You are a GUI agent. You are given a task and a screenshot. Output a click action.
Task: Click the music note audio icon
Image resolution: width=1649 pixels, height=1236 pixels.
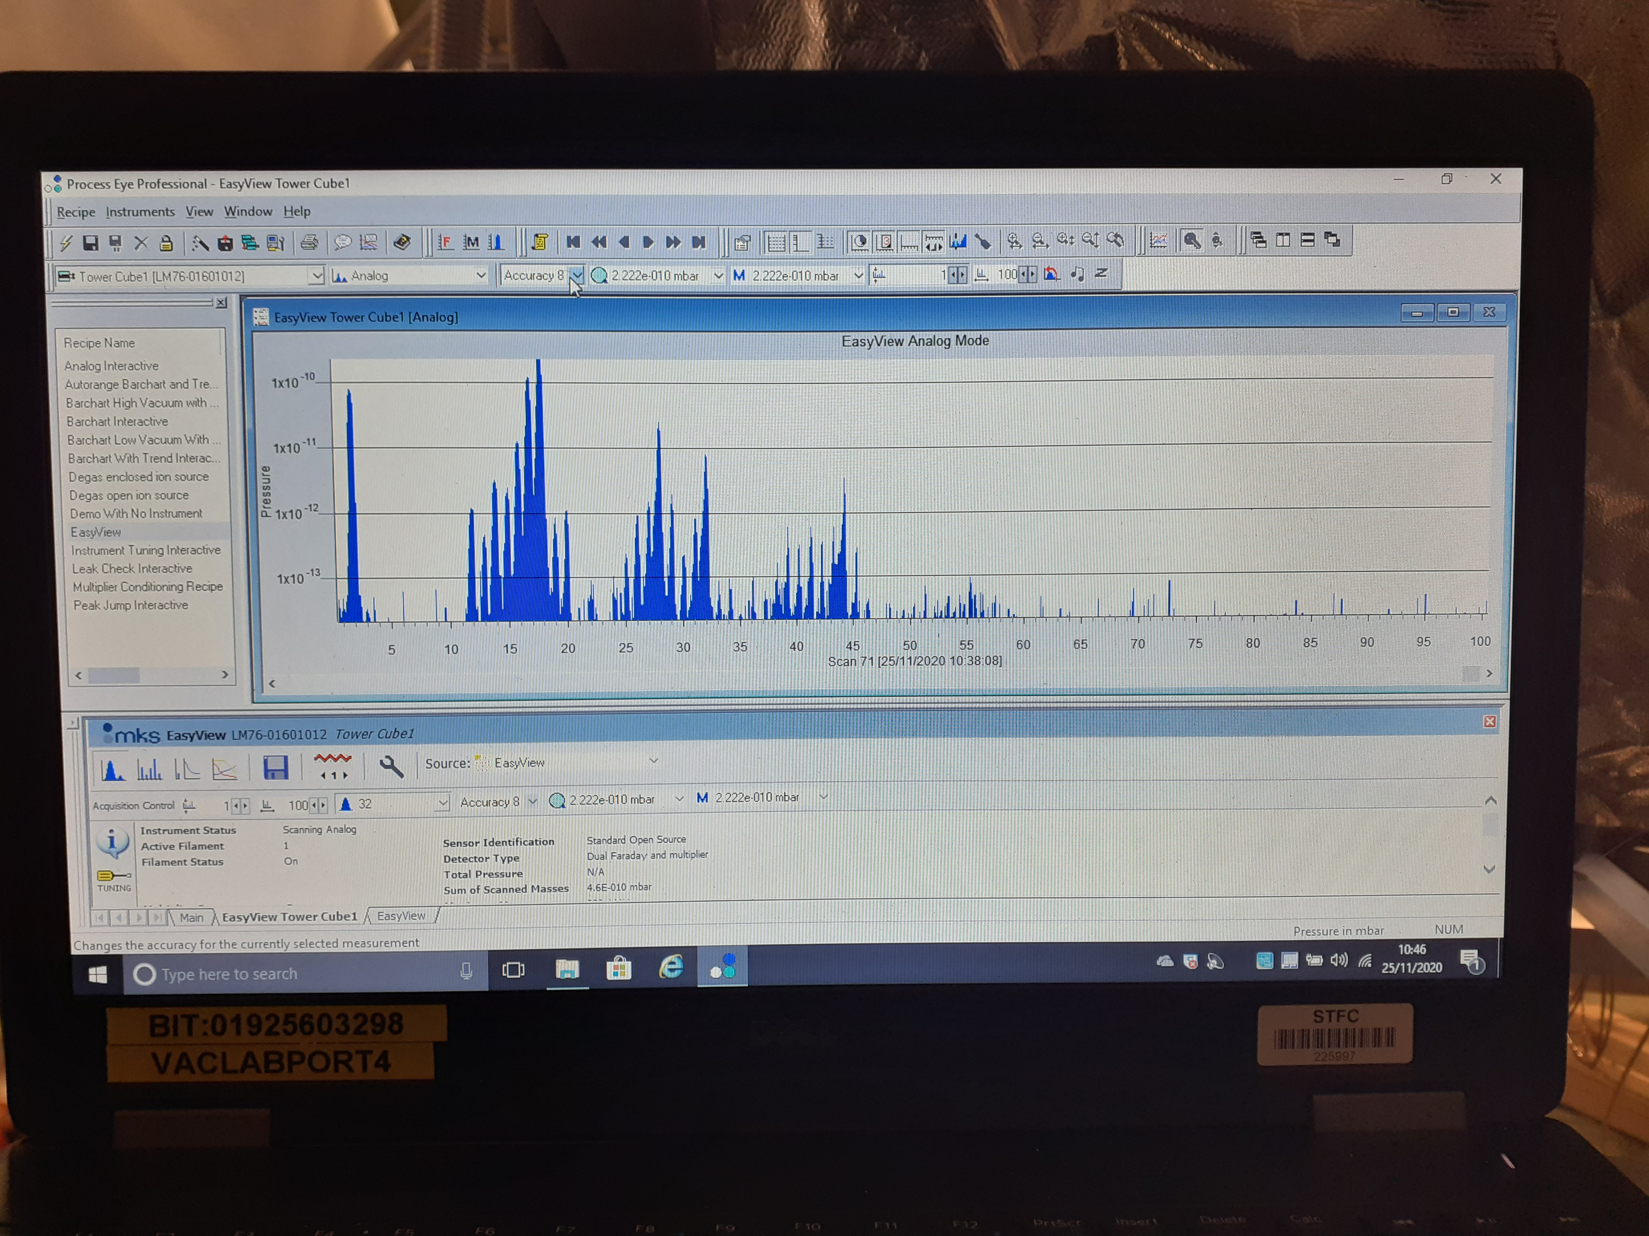tap(1077, 274)
